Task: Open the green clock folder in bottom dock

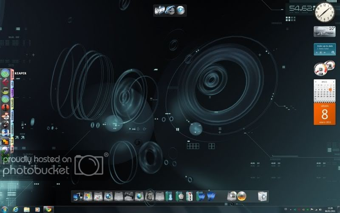Action: pyautogui.click(x=179, y=196)
